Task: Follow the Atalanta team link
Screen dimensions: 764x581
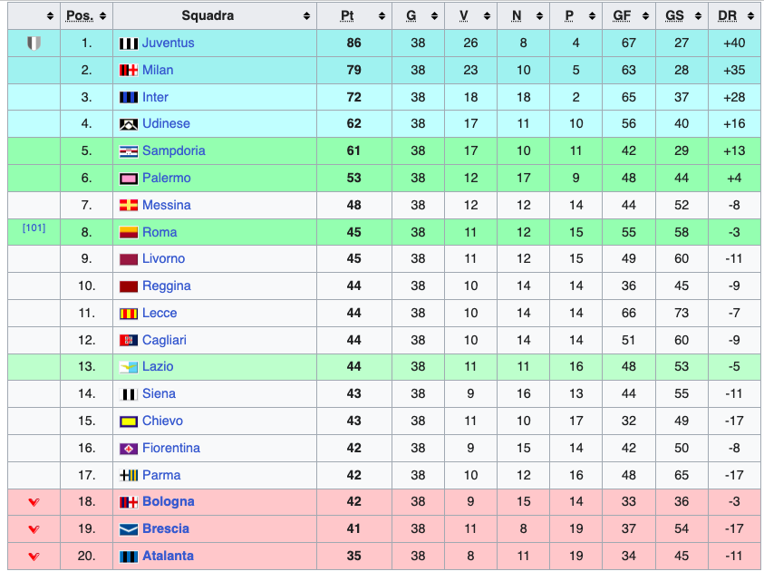Action: [x=168, y=557]
